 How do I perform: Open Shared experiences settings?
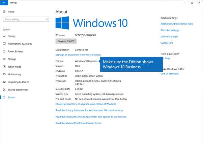pos(18,90)
